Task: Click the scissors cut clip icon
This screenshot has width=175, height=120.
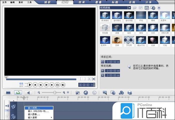Action: click(x=89, y=79)
